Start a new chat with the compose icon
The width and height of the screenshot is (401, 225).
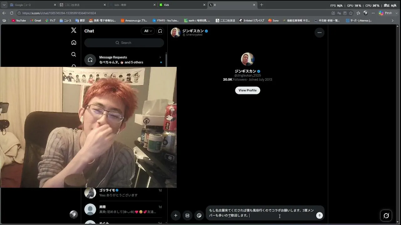click(160, 31)
